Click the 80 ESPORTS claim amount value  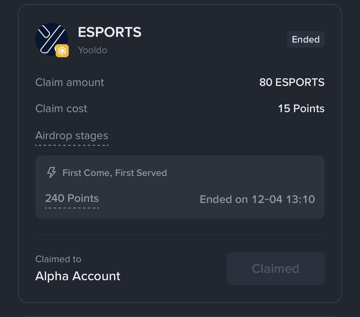(292, 82)
